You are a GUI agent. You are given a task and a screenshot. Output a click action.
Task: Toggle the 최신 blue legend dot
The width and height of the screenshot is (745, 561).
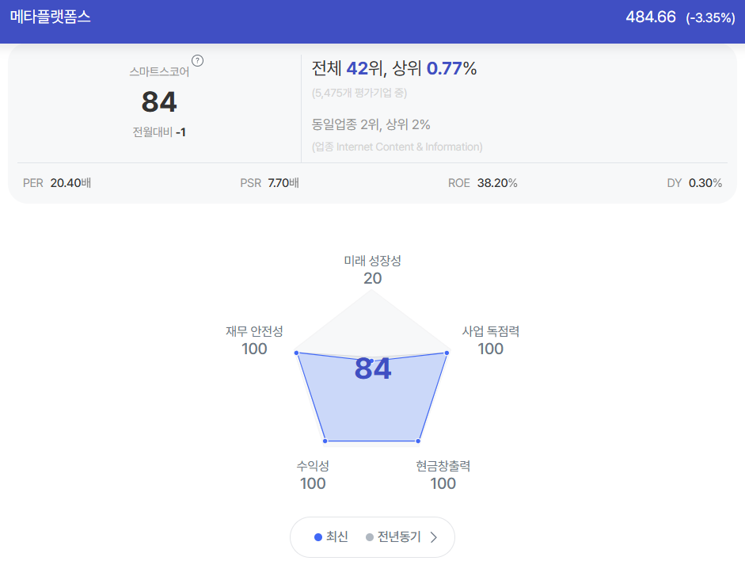tap(318, 537)
